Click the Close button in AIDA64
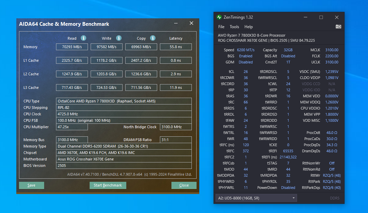Image resolution: width=368 pixels, height=213 pixels. coord(184,185)
